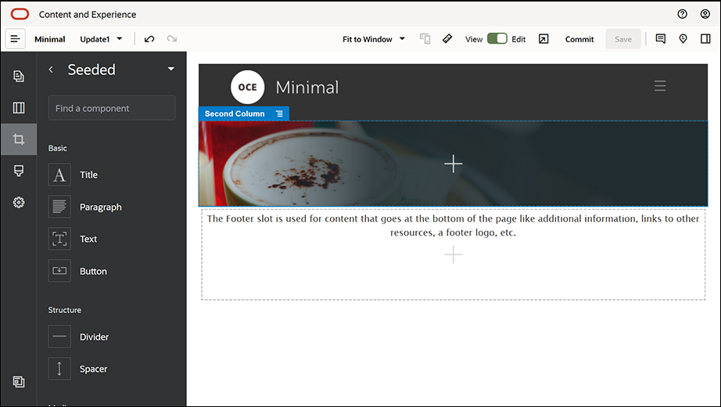721x407 pixels.
Task: Click the location pin icon
Action: coord(683,39)
